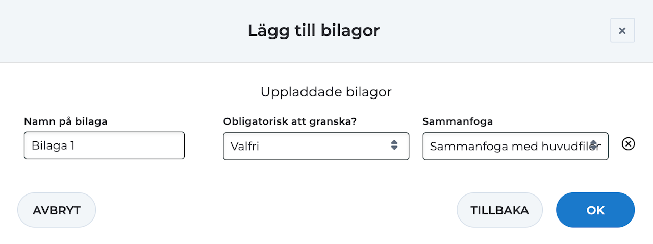Click the Namn på bilaga label

(x=65, y=121)
